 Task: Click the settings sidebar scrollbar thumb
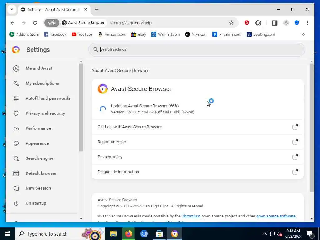[81, 107]
